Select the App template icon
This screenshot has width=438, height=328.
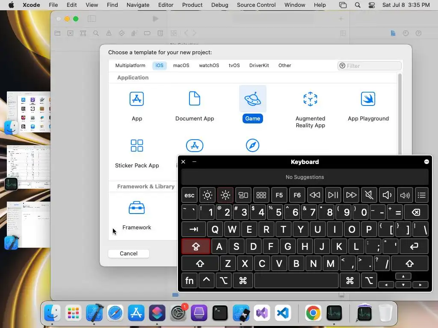[x=136, y=99]
